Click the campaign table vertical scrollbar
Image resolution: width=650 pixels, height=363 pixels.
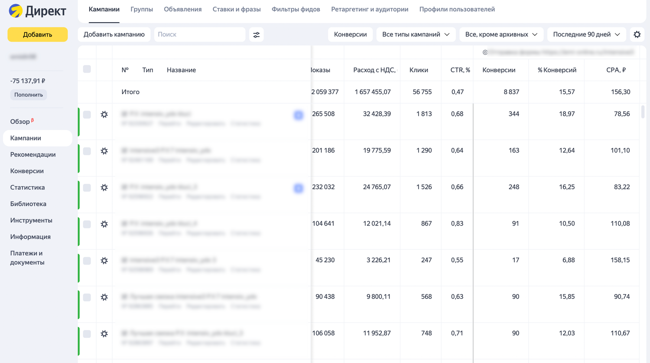tap(643, 112)
